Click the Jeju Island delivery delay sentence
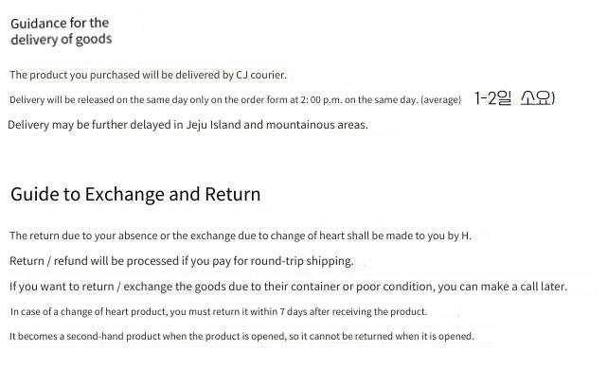Image resolution: width=607 pixels, height=367 pixels. [187, 125]
